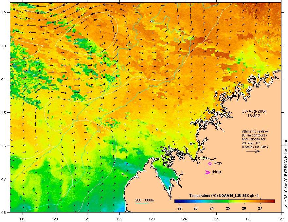This screenshot has width=288, height=222.
Task: Click the 'Altimetric sealevel' legend text
Action: click(255, 131)
